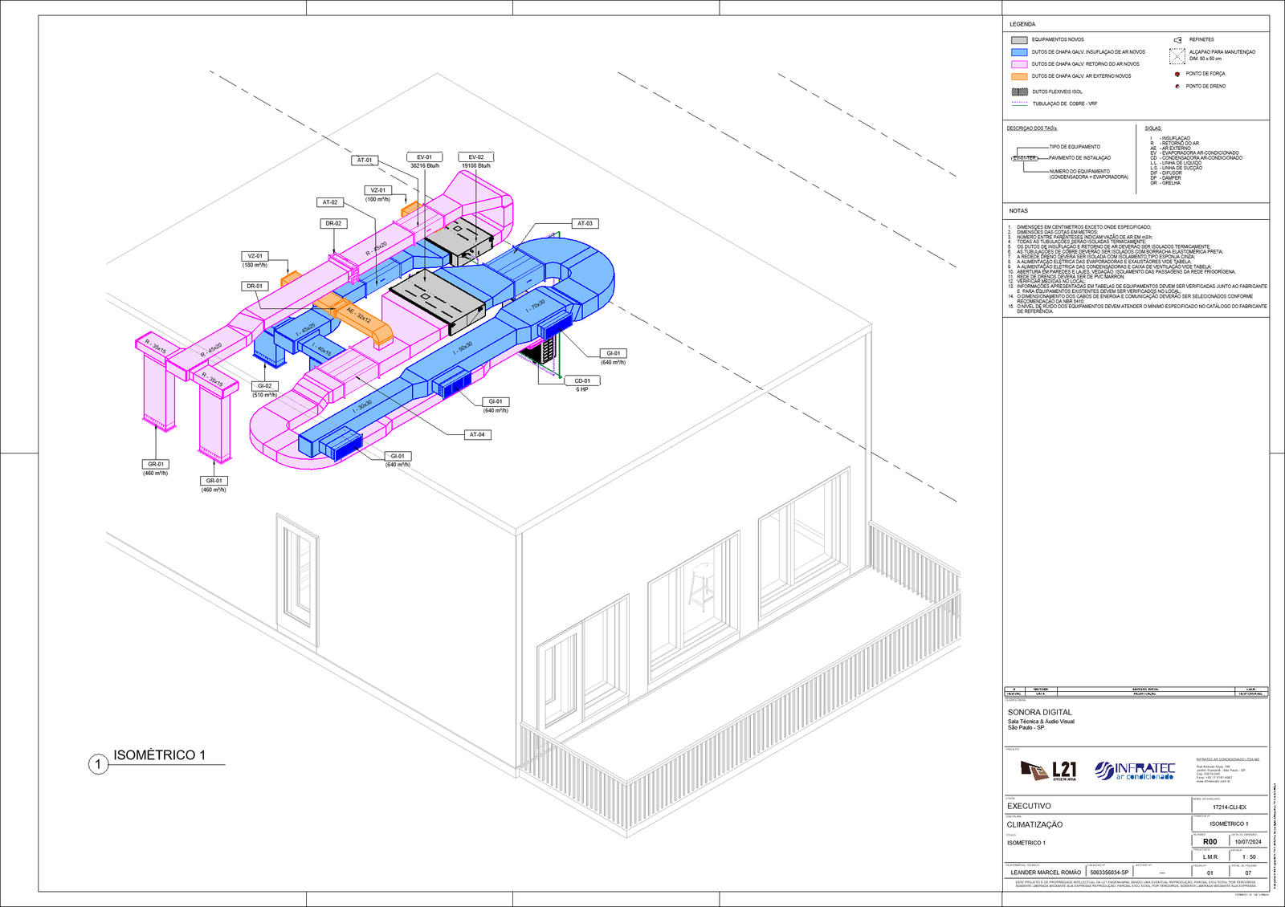Click the pink retorno duct legend swatch
This screenshot has width=1285, height=907.
click(x=1019, y=64)
